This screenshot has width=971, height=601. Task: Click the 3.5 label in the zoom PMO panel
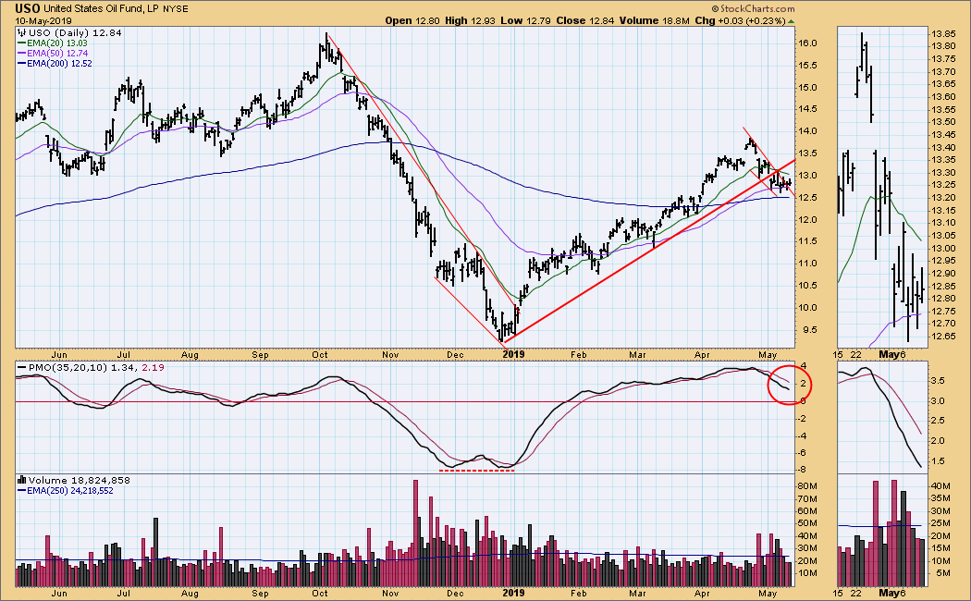939,381
